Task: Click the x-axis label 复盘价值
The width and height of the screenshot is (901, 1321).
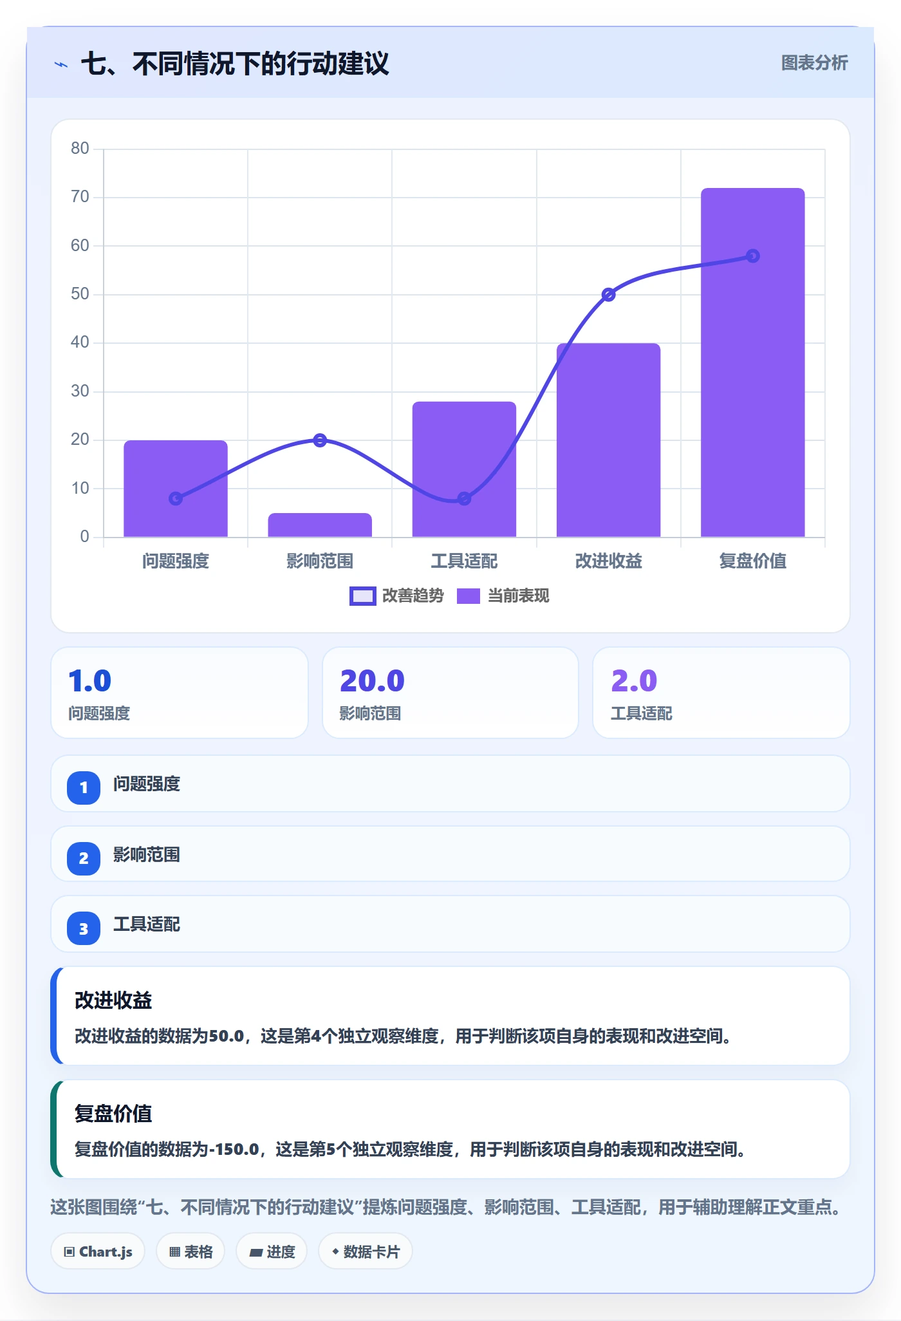Action: [x=753, y=561]
